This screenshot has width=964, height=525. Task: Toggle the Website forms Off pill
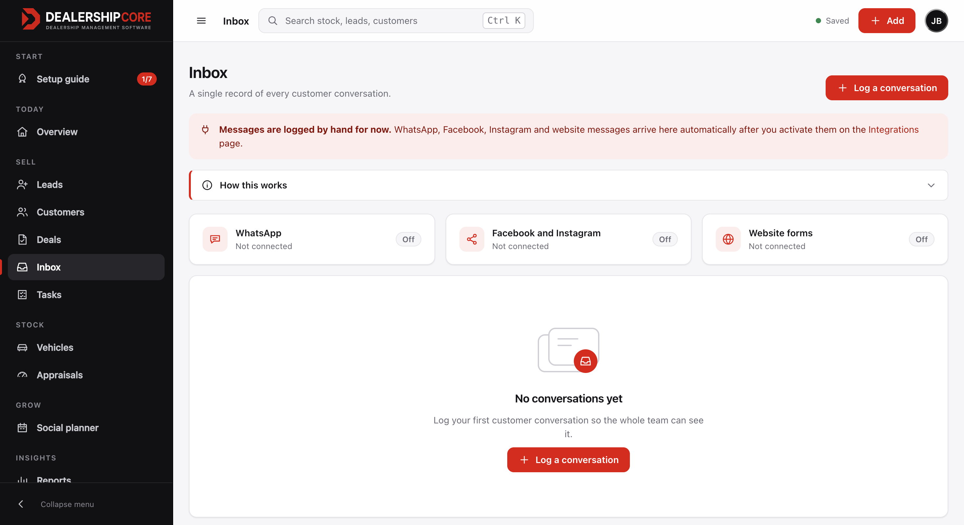point(921,239)
